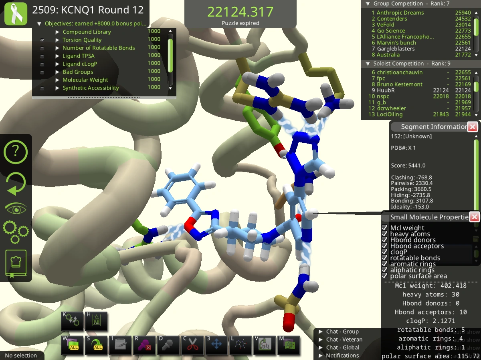
Task: Uncheck the clogP property checkbox
Action: coord(385,252)
